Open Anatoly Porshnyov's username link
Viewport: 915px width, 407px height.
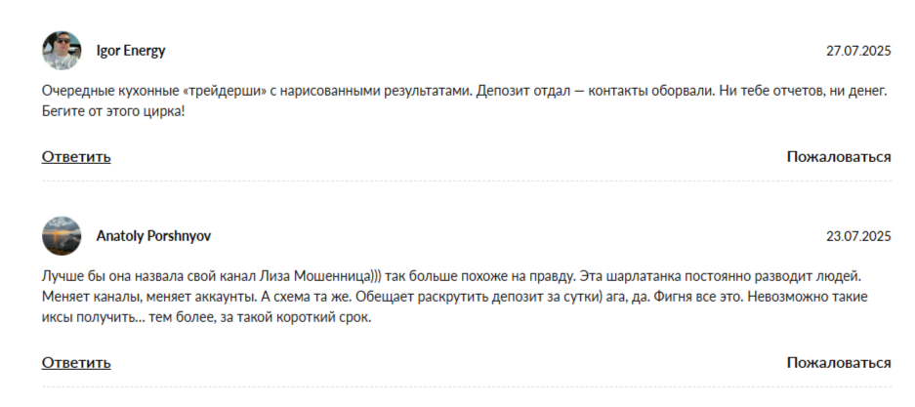pos(153,236)
